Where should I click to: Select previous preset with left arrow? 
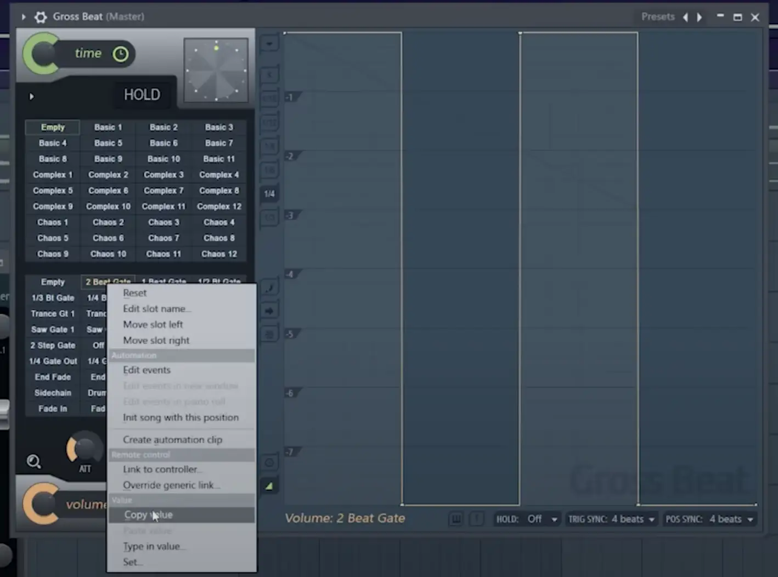(x=685, y=17)
